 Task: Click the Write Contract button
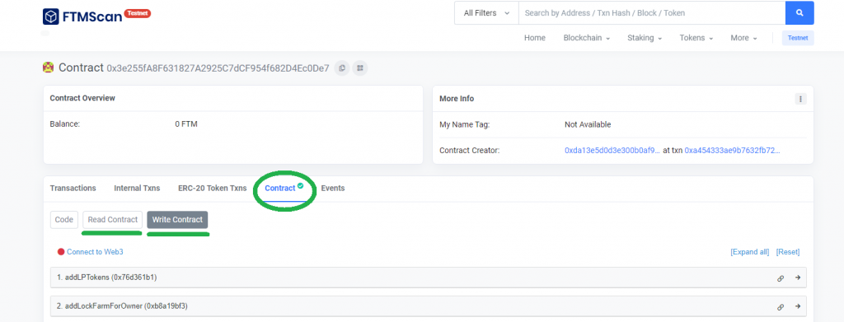[177, 220]
